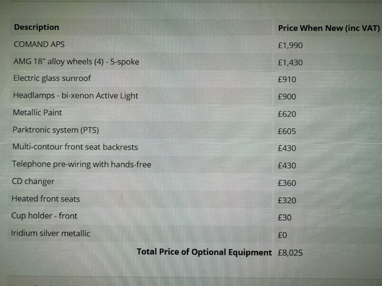Image resolution: width=382 pixels, height=286 pixels.
Task: Click the £1,430 alloy wheels price
Action: (x=290, y=63)
